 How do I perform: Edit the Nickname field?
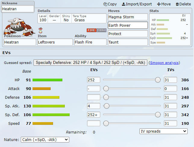(x=18, y=9)
